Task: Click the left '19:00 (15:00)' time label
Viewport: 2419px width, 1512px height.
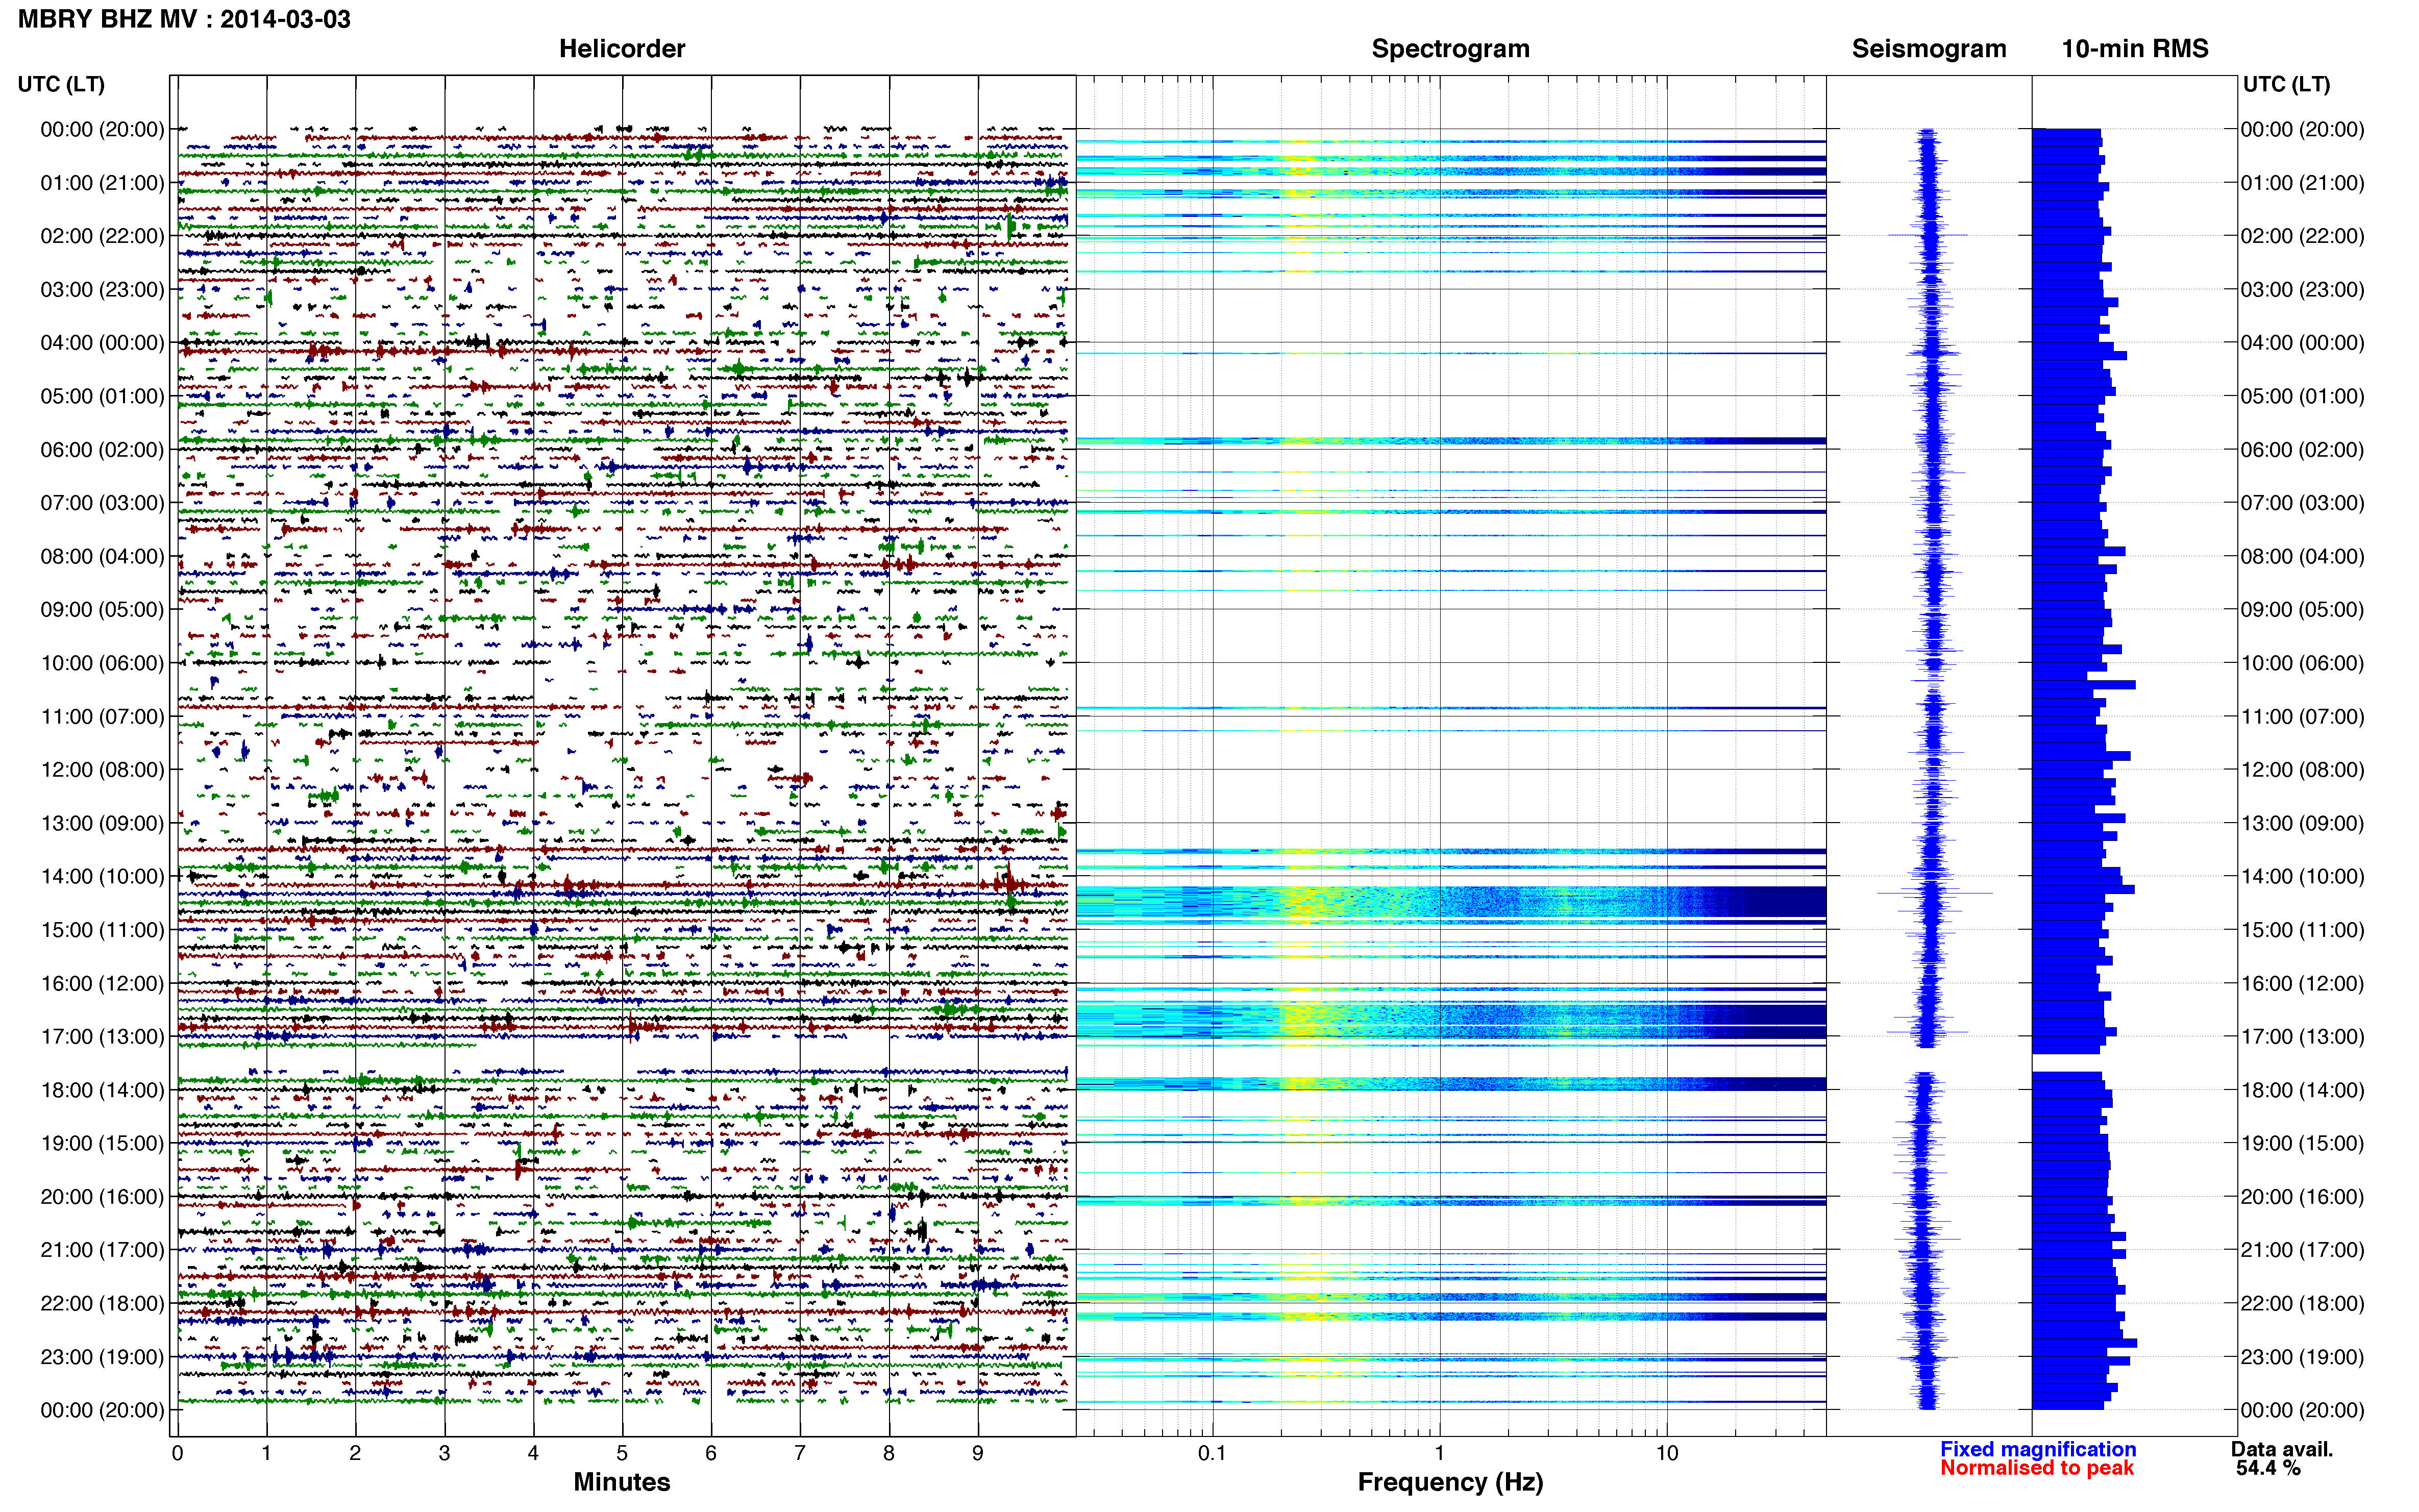Action: [x=102, y=1143]
